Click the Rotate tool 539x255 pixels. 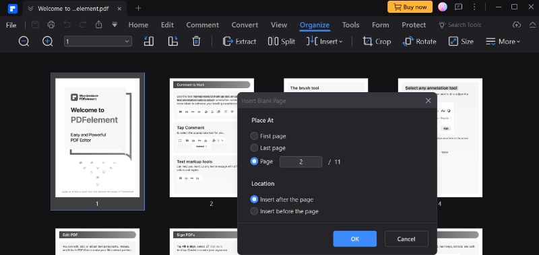click(419, 42)
